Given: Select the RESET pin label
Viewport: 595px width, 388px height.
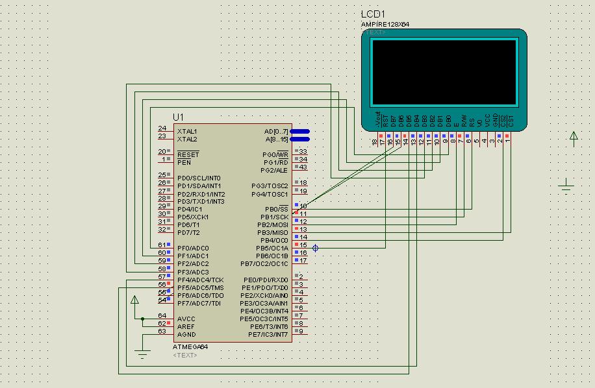Looking at the screenshot, I should click(188, 154).
